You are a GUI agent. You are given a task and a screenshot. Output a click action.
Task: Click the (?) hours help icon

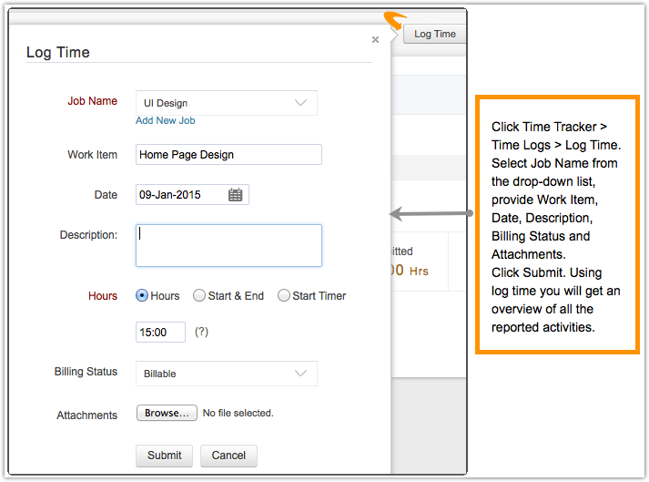pyautogui.click(x=201, y=332)
